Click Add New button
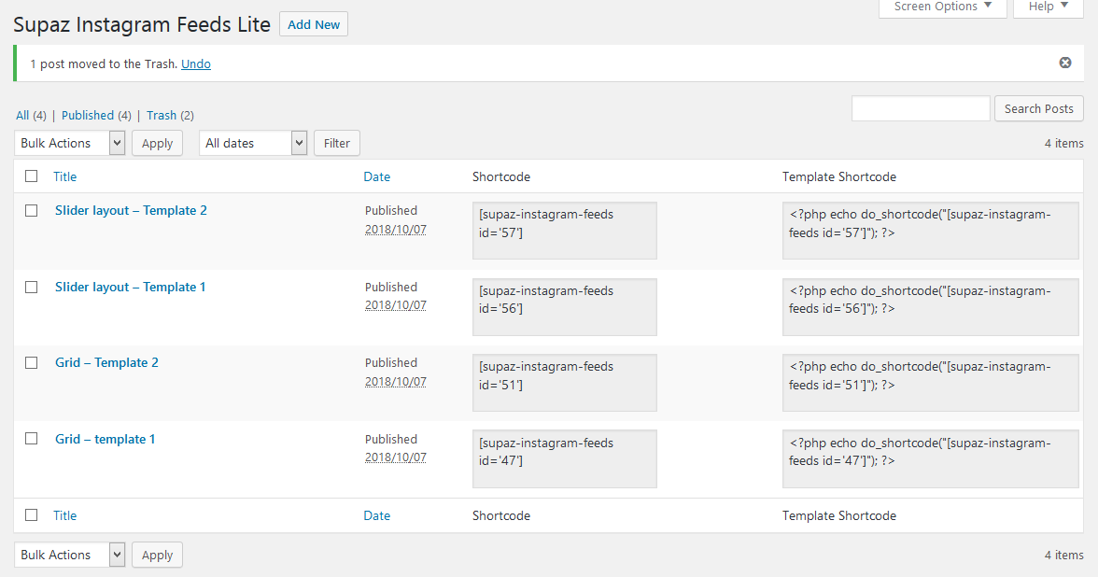This screenshot has width=1098, height=577. [x=314, y=24]
